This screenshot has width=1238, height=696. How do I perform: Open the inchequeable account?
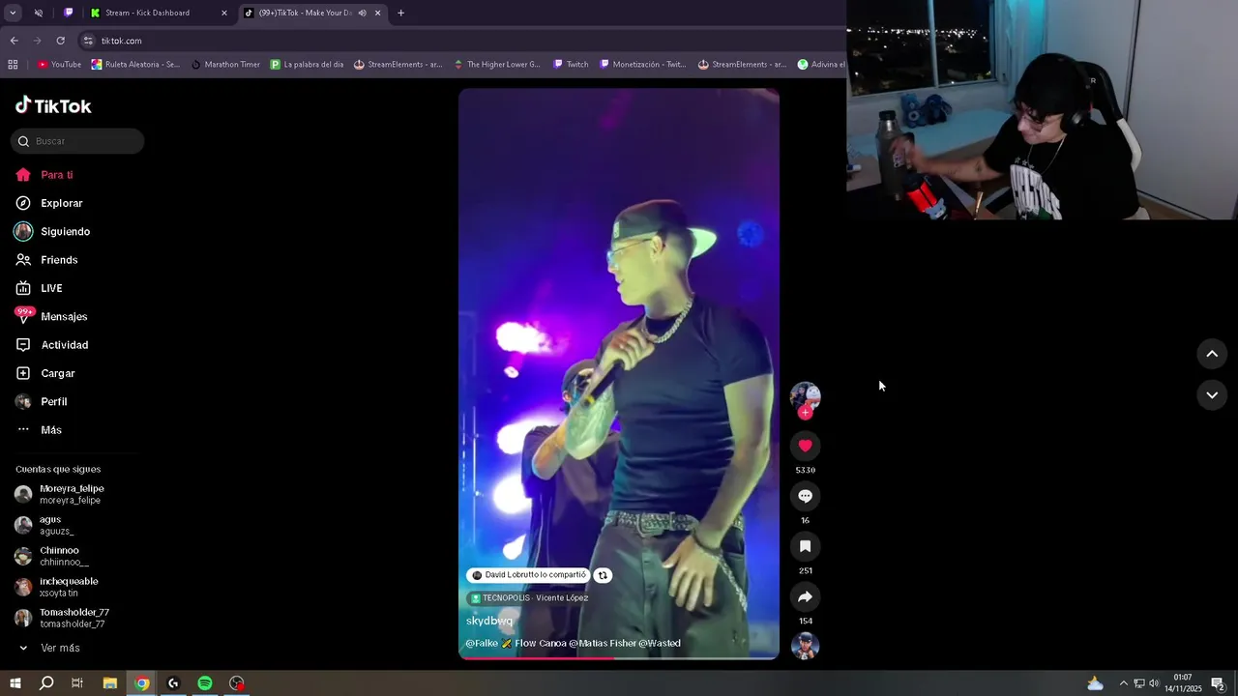tap(57, 587)
